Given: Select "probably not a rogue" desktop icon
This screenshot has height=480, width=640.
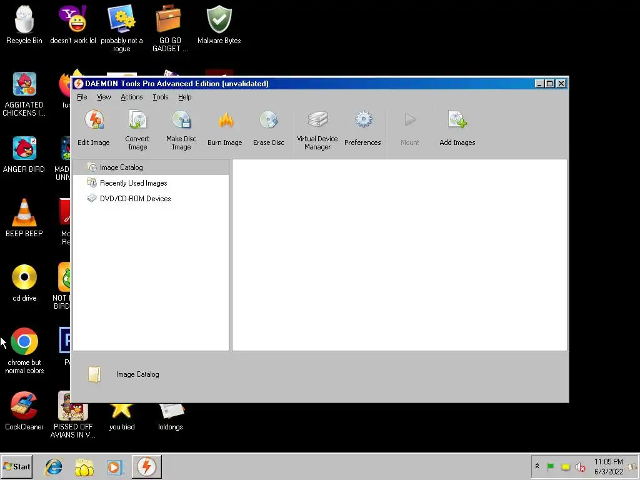Looking at the screenshot, I should point(122,29).
